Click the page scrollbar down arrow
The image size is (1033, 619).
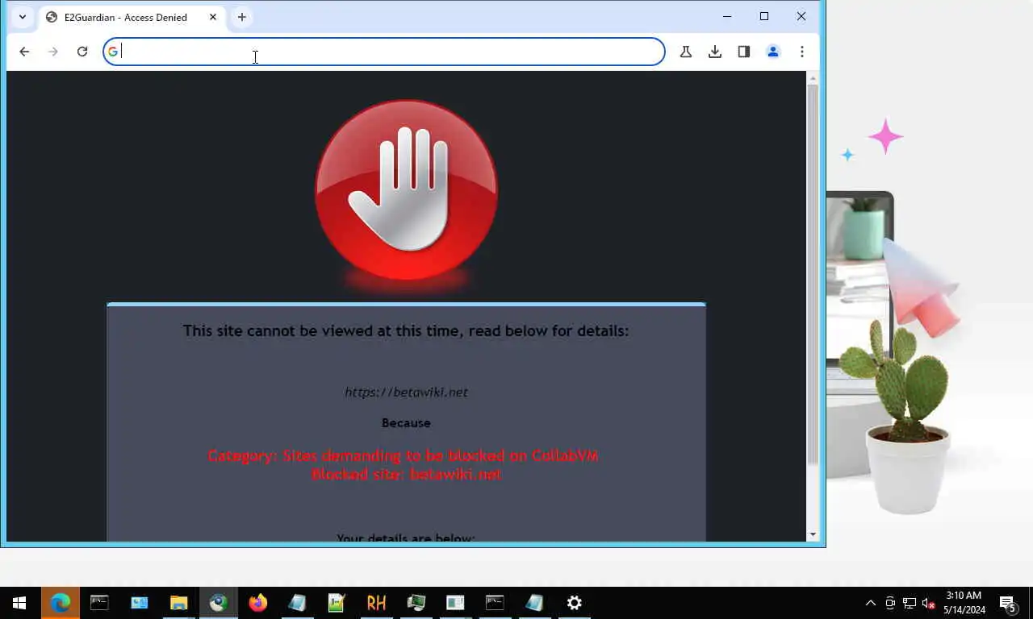(813, 534)
